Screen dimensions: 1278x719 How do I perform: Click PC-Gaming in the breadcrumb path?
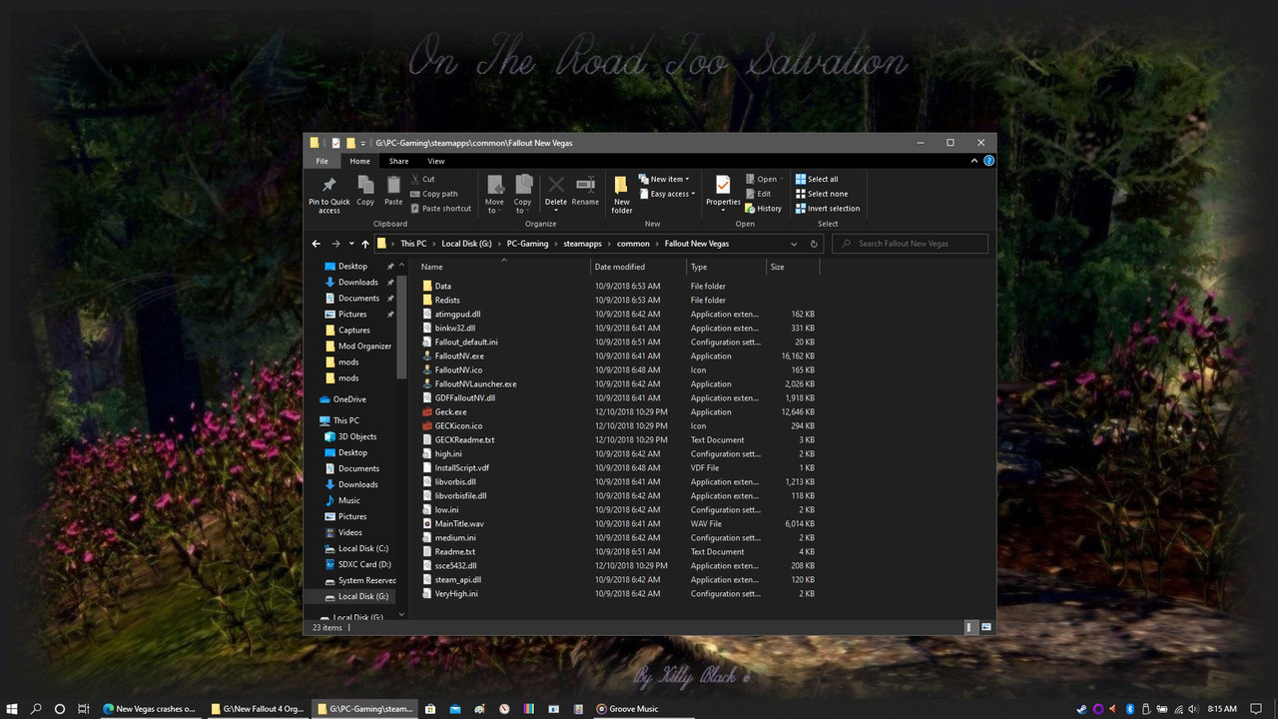[527, 244]
